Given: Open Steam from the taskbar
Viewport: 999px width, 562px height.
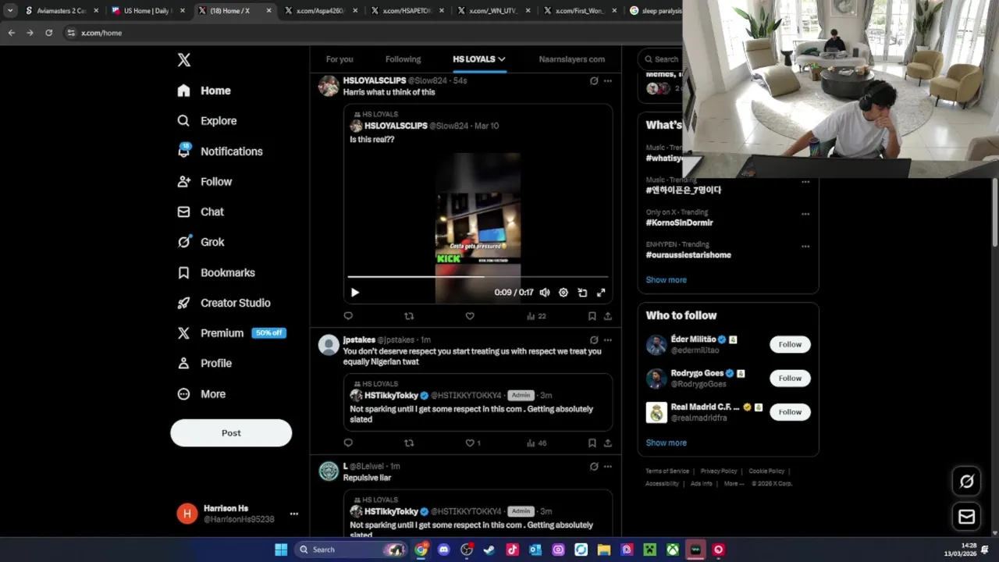Looking at the screenshot, I should 489,550.
